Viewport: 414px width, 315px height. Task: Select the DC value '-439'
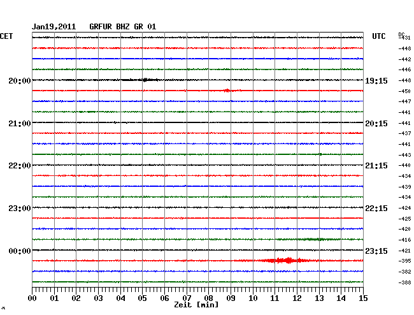404,187
